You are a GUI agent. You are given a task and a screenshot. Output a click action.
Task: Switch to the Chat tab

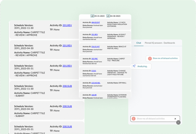coord(139,43)
